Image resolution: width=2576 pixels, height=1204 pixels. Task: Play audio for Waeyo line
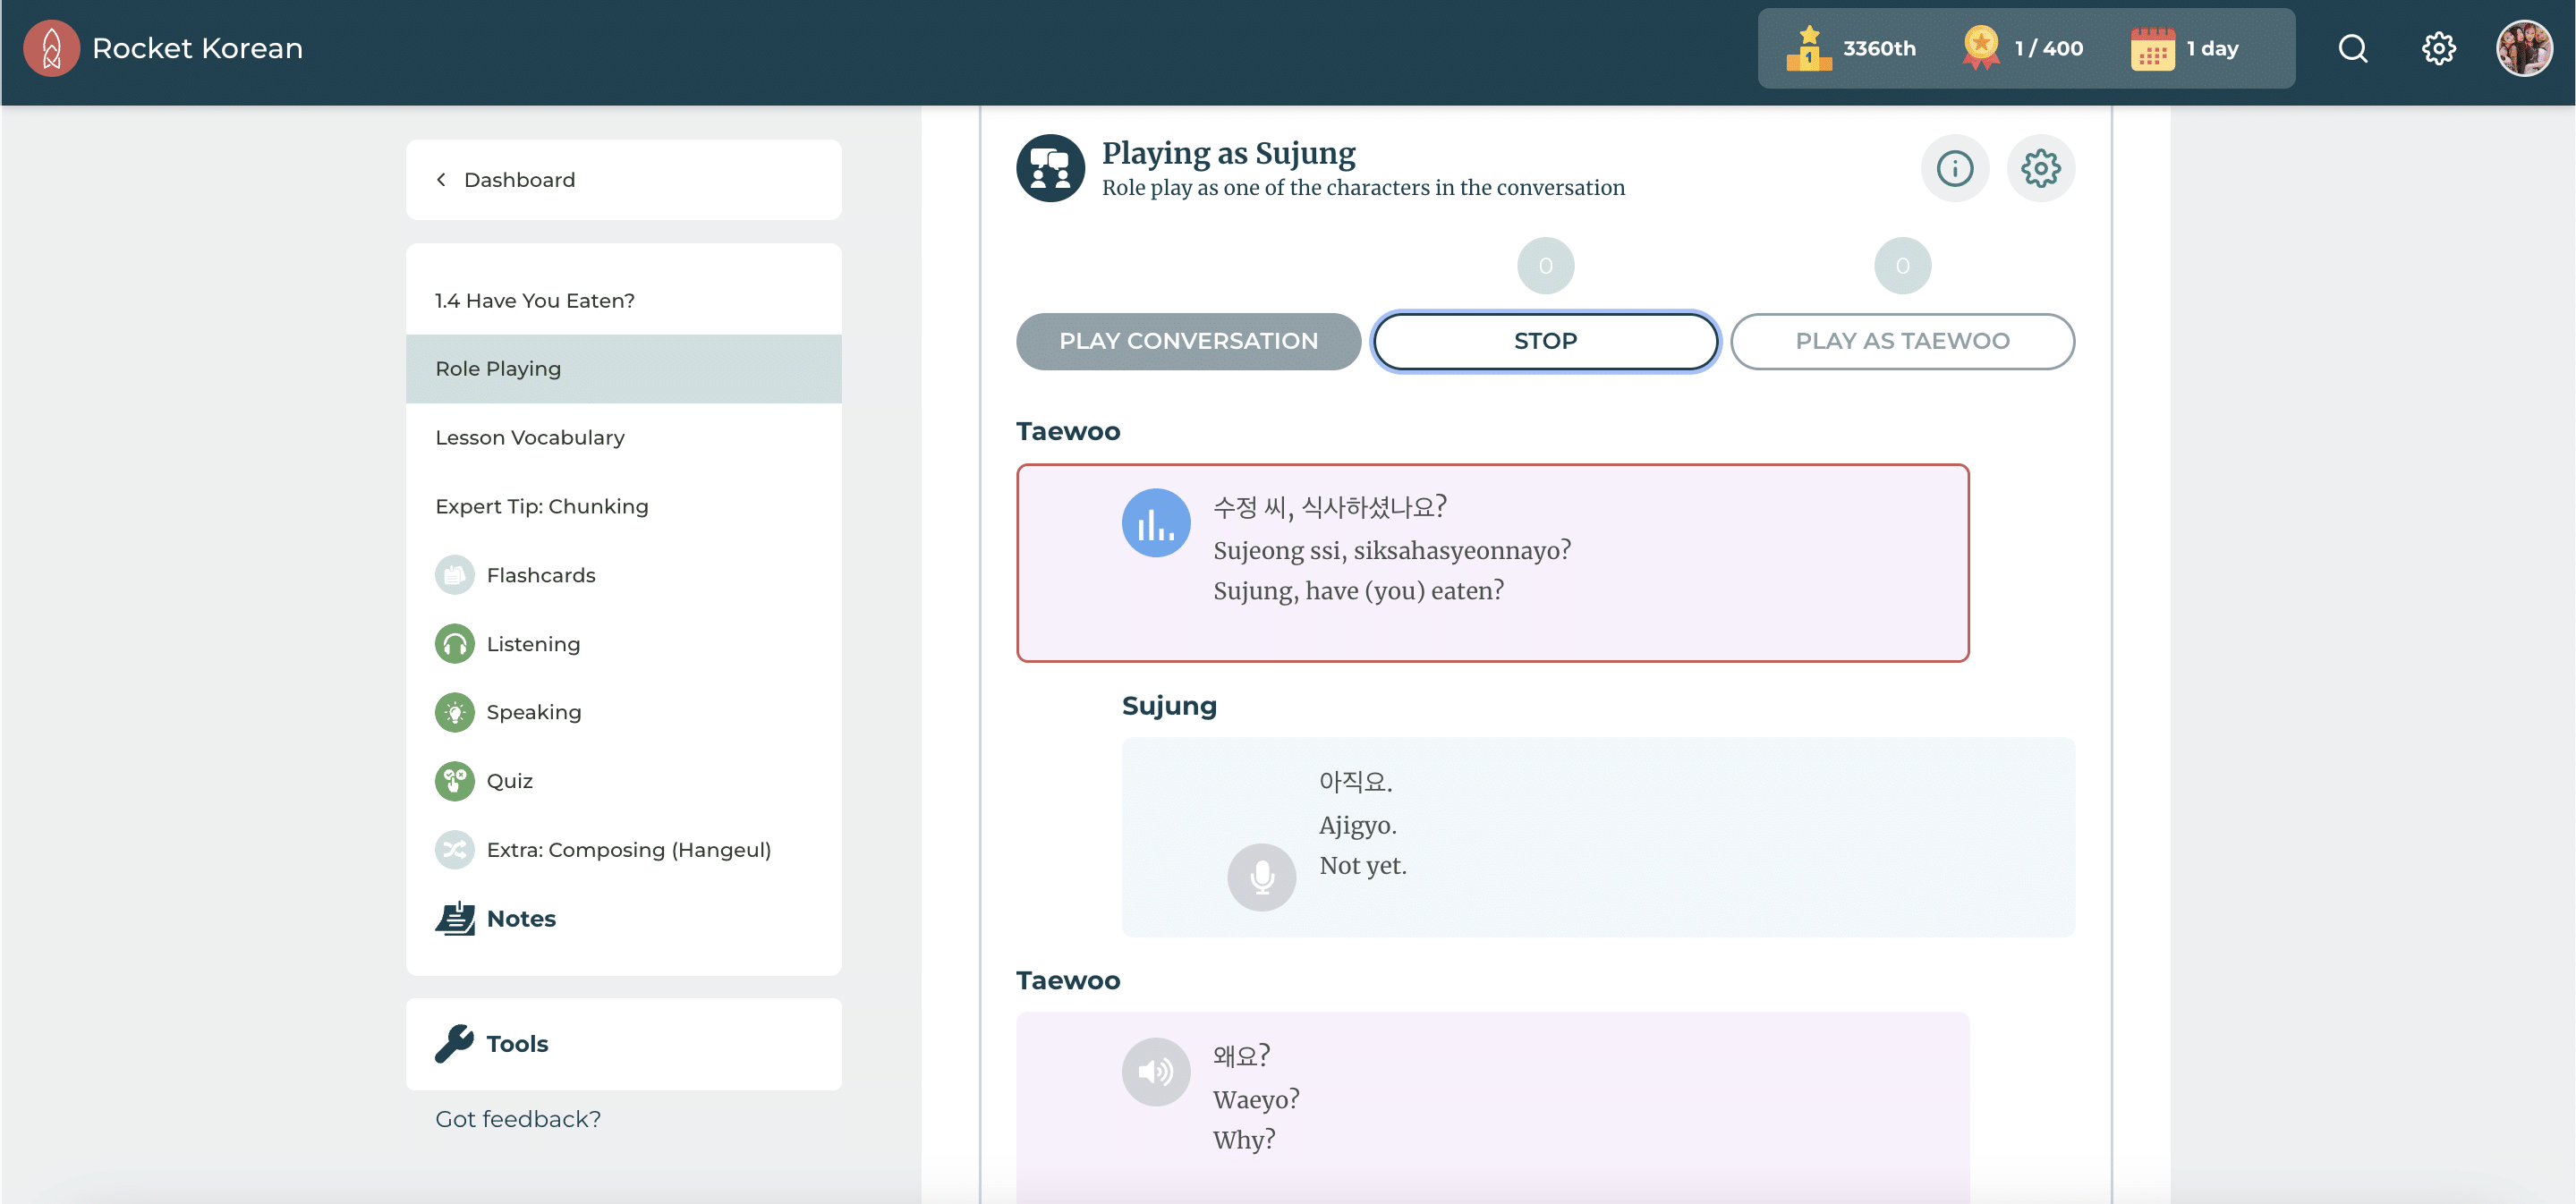pos(1155,1072)
